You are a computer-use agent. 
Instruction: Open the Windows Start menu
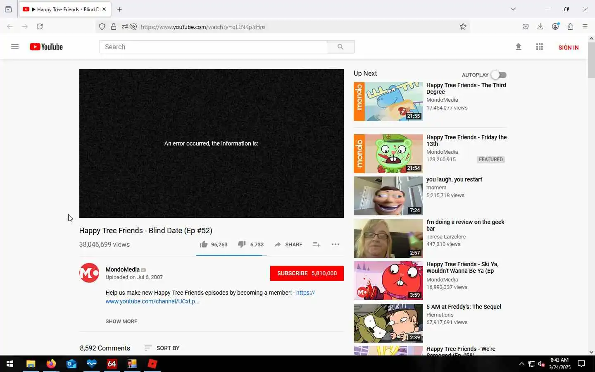[10, 364]
